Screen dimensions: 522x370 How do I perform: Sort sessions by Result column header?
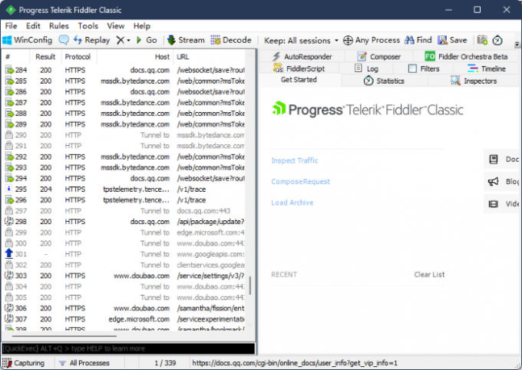pos(45,57)
